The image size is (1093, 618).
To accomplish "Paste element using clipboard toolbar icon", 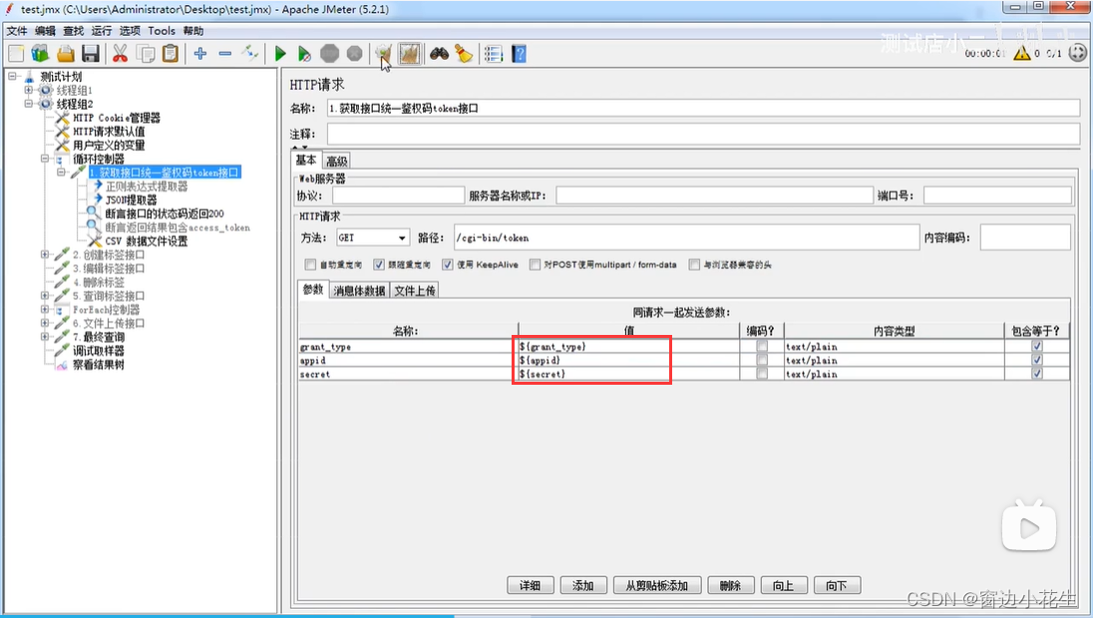I will pyautogui.click(x=171, y=54).
